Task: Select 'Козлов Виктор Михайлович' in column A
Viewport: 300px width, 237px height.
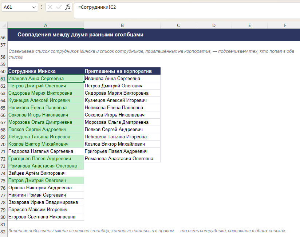Action: point(46,144)
